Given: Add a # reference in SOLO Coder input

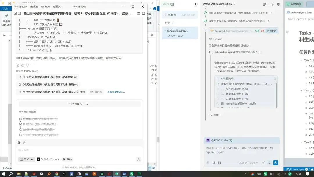Looking at the screenshot, I should [x=214, y=163].
